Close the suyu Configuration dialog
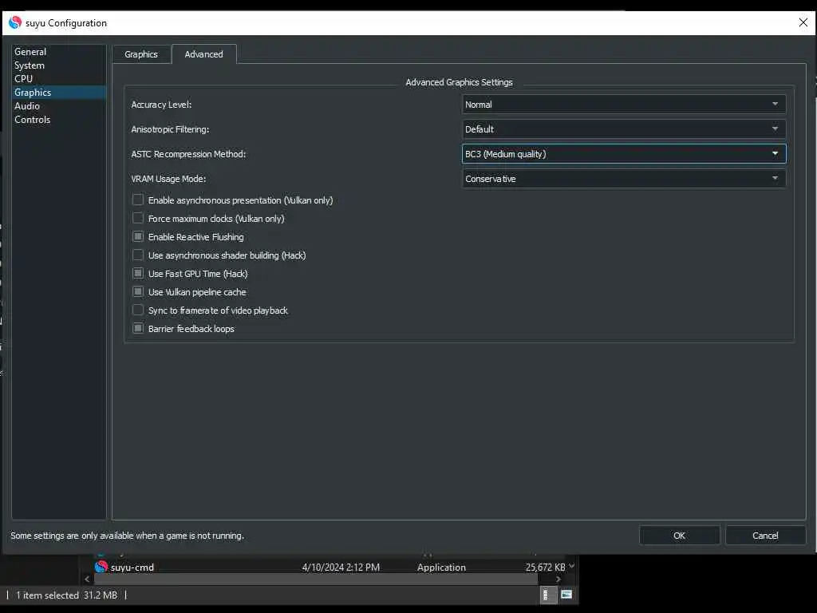Viewport: 817px width, 613px height. pyautogui.click(x=803, y=22)
